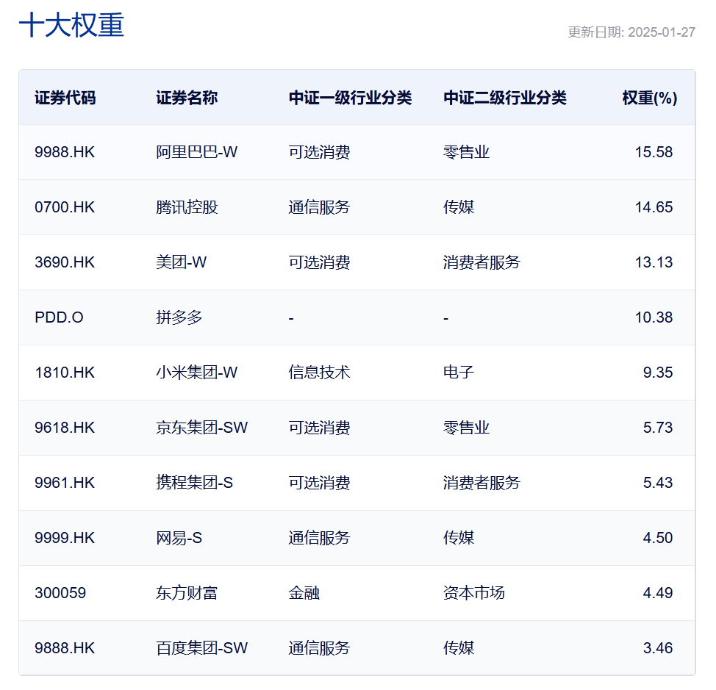Image resolution: width=716 pixels, height=690 pixels.
Task: Click weight value 4.49
Action: coord(658,593)
